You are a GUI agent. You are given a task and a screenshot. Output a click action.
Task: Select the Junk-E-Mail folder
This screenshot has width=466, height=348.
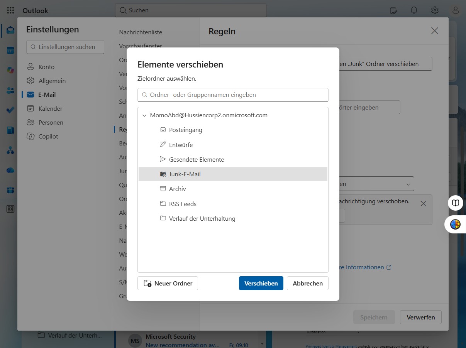tap(233, 174)
